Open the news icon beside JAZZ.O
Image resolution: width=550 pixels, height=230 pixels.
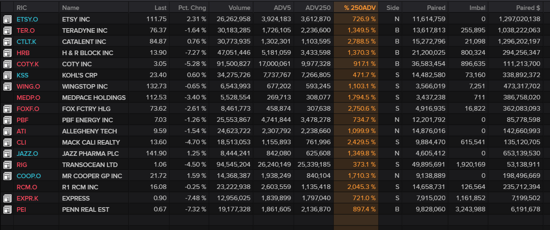tap(7, 153)
